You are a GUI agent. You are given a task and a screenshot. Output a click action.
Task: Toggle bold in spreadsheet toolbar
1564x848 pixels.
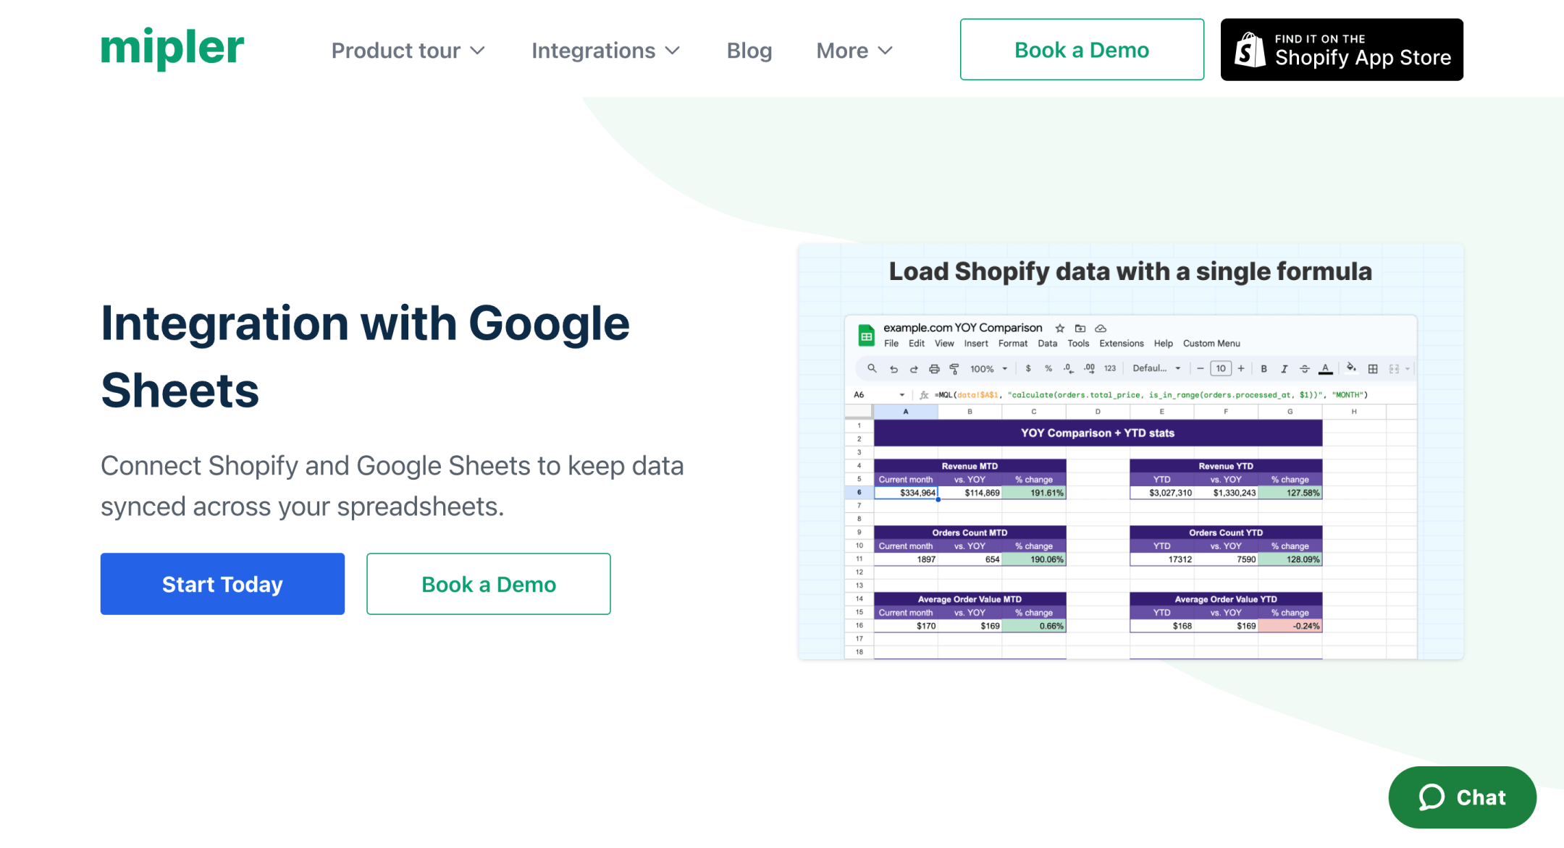[x=1264, y=369]
